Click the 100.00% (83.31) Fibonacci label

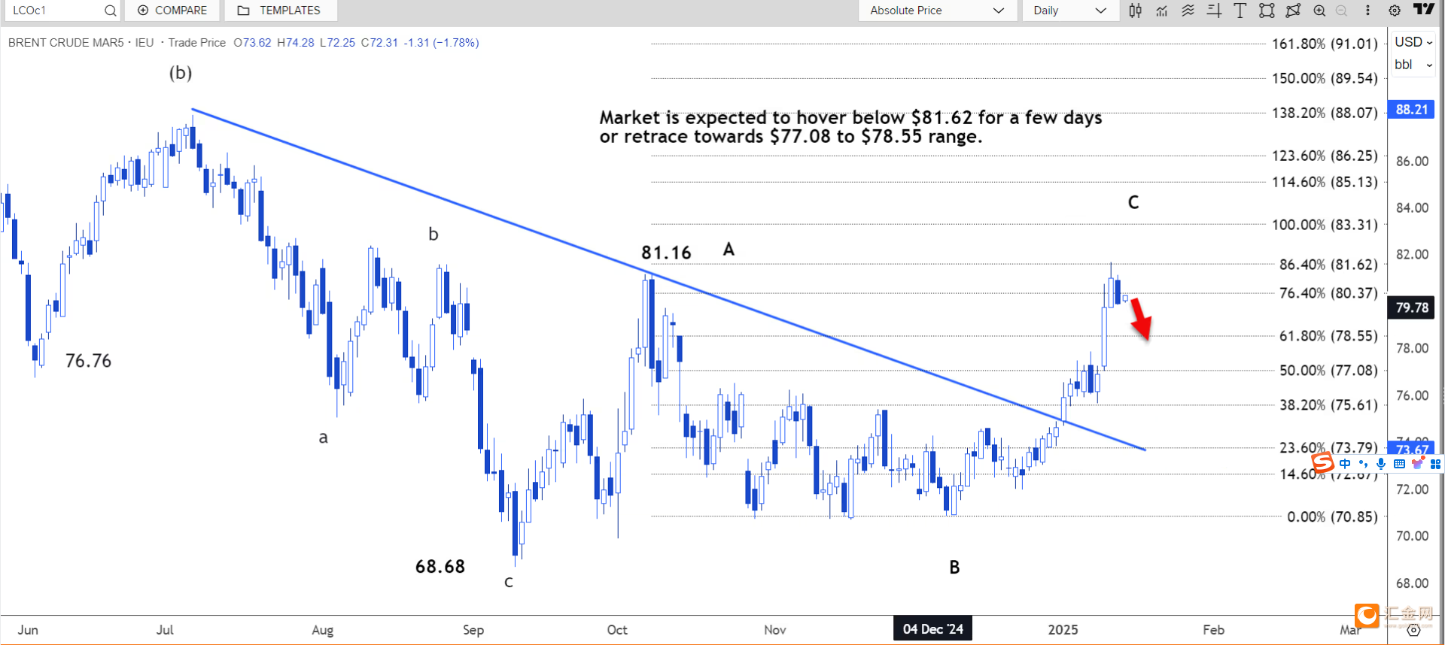click(x=1325, y=225)
